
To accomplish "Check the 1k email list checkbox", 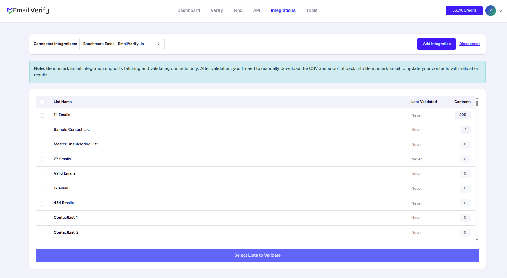I will click(x=42, y=189).
